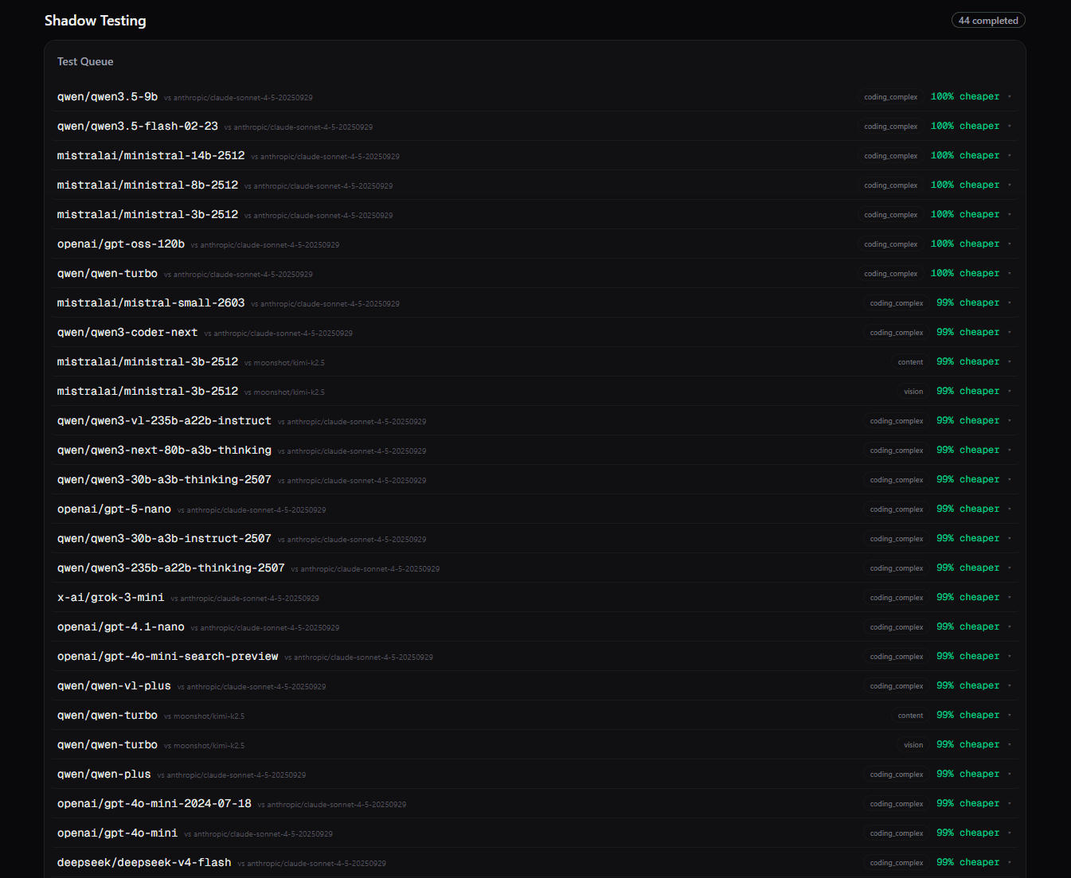Expand the gpt-5-nano row arrow
This screenshot has width=1071, height=878.
(x=1010, y=509)
